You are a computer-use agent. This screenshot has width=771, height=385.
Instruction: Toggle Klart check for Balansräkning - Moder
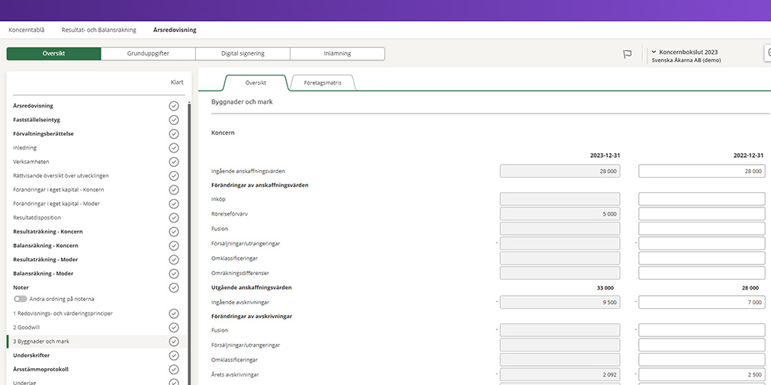coord(174,274)
